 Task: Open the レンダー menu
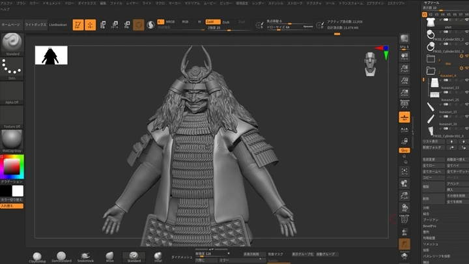tap(258, 3)
